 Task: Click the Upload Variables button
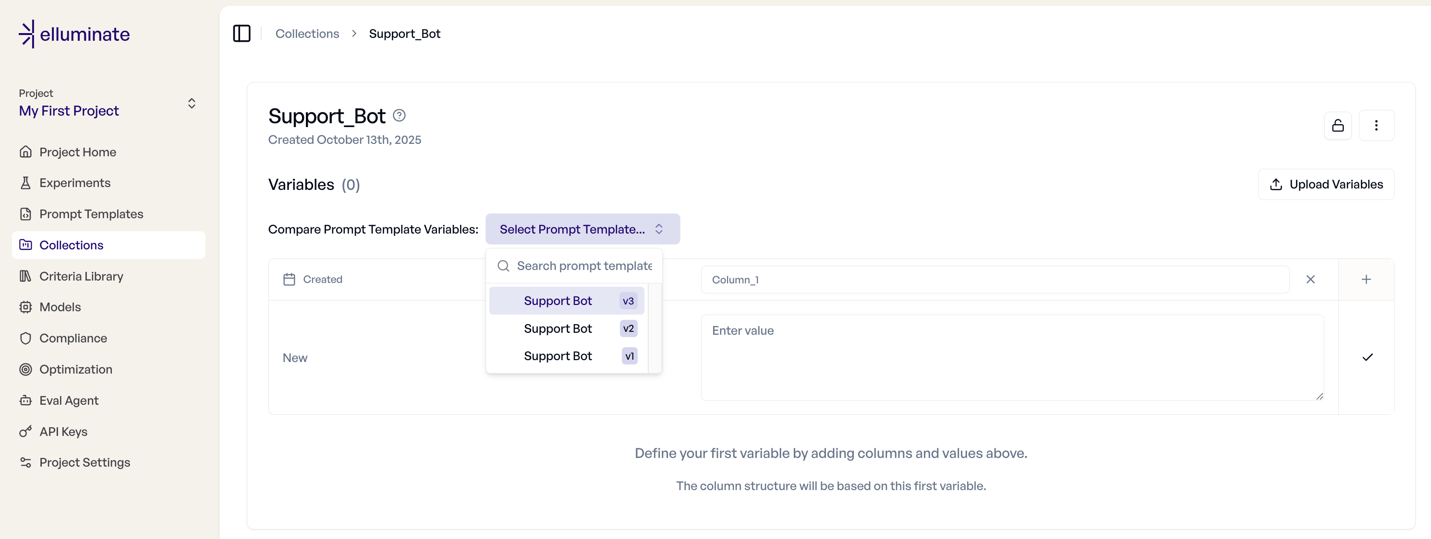click(1325, 184)
